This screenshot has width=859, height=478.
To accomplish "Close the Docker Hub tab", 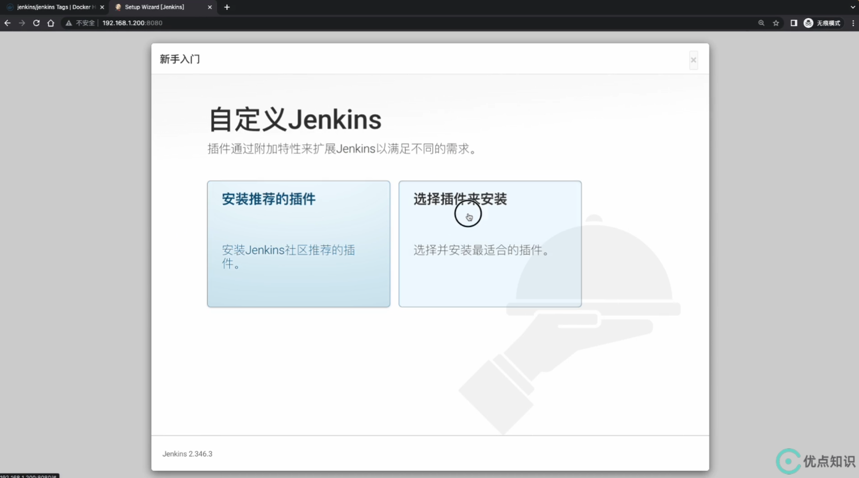I will point(102,7).
